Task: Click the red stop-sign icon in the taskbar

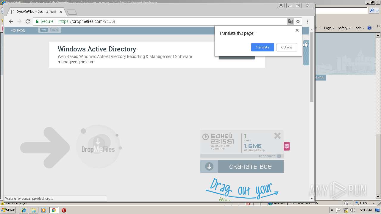Action: click(64, 210)
